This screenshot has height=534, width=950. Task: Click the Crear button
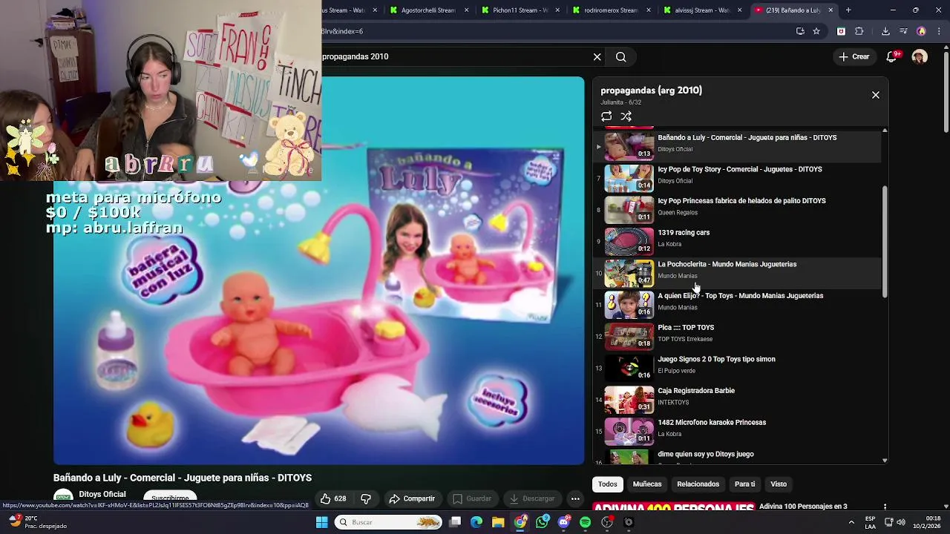point(854,56)
